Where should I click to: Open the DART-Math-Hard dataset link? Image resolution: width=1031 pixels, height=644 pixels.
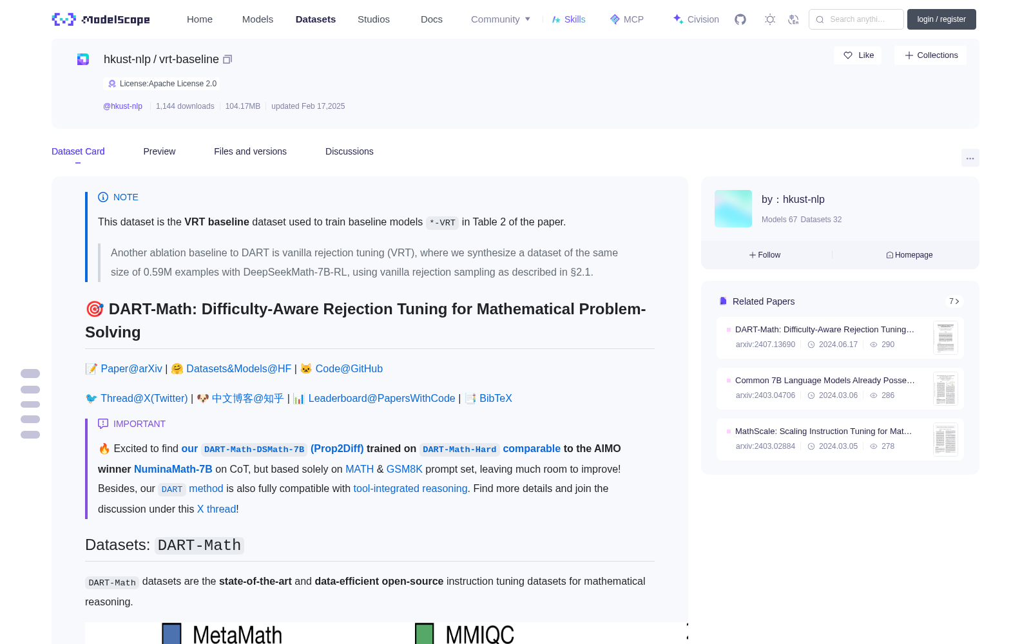tap(459, 450)
